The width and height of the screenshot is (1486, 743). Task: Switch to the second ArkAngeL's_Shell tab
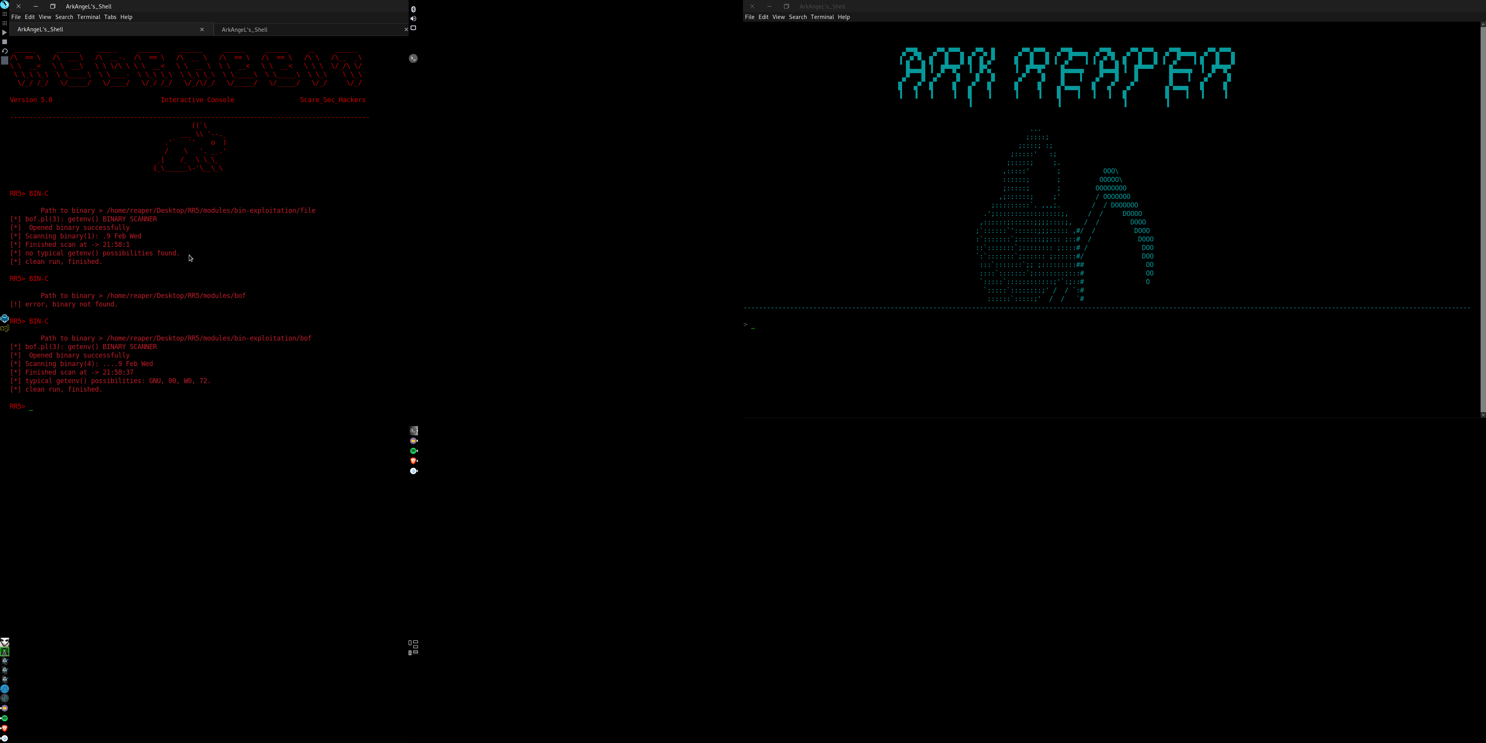(245, 29)
